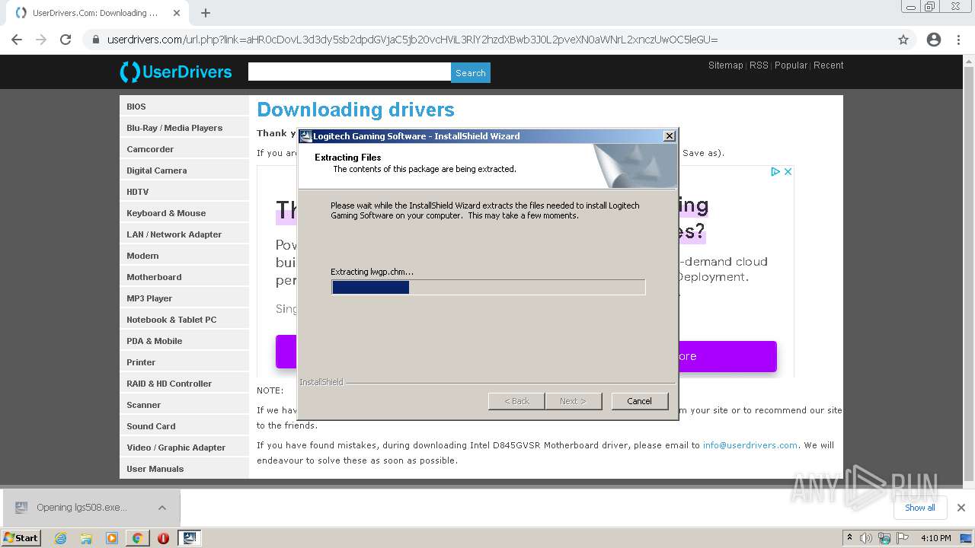Click the browser back arrow
Image resolution: width=975 pixels, height=548 pixels.
click(x=17, y=40)
